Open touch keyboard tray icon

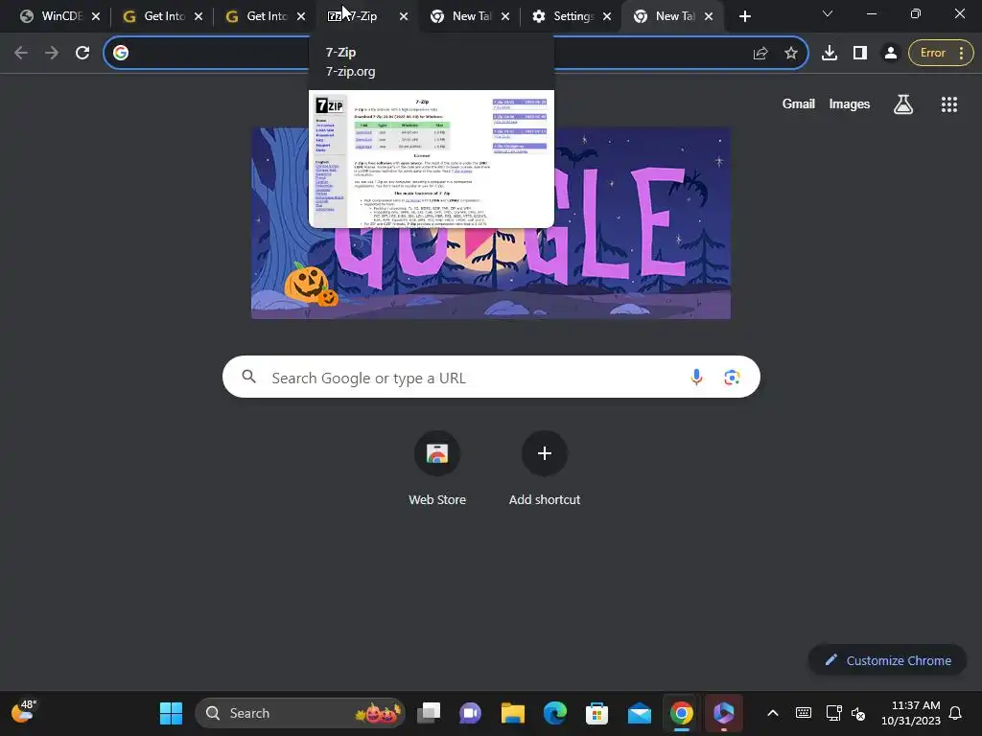tap(803, 713)
